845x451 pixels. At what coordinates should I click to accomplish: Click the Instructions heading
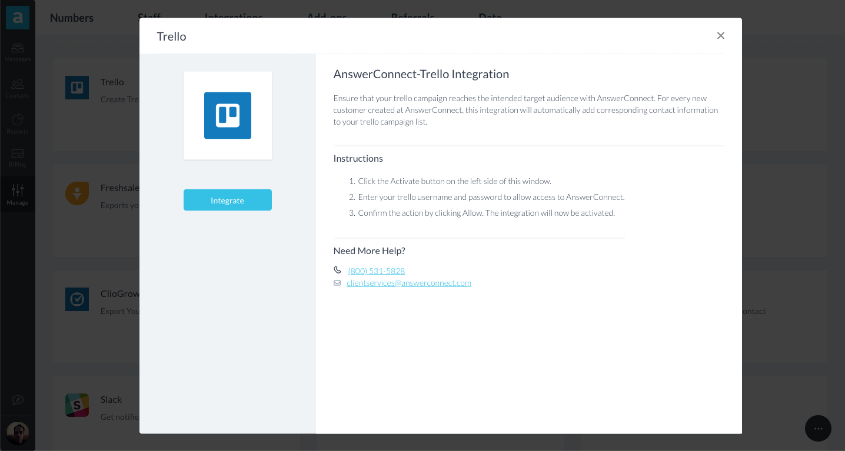(x=358, y=158)
